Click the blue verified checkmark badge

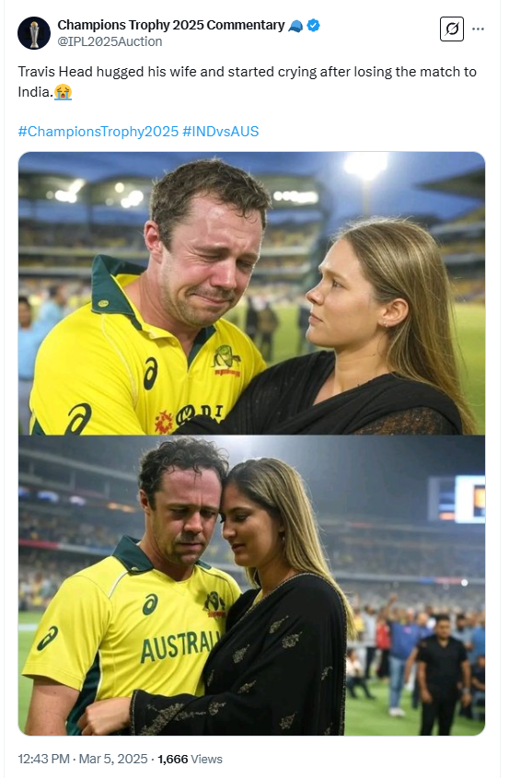click(314, 25)
